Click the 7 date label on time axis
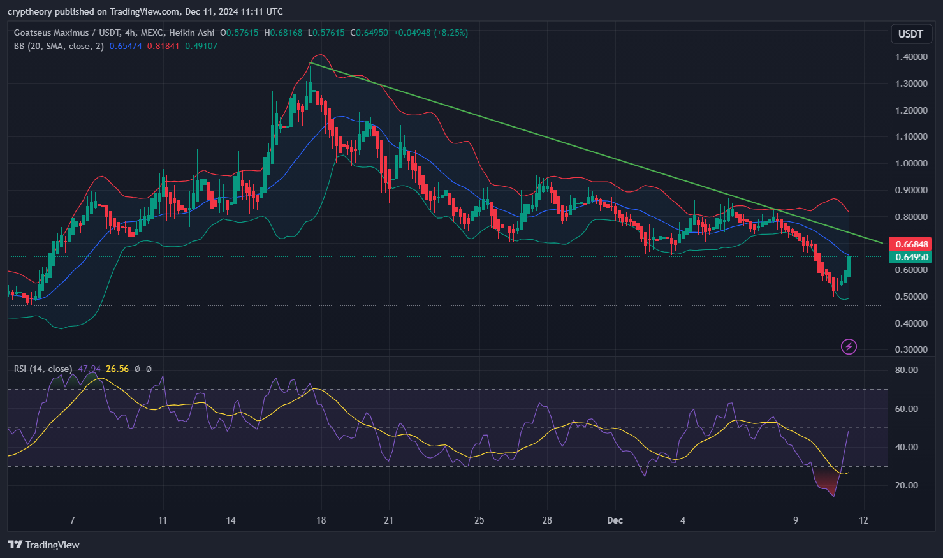Viewport: 943px width, 558px height. (x=72, y=520)
